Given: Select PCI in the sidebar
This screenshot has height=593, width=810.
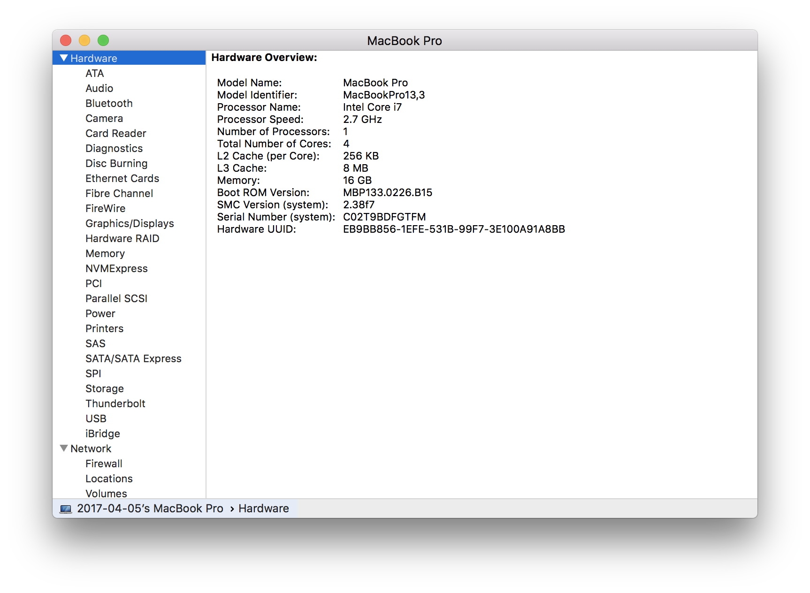Looking at the screenshot, I should pos(93,283).
